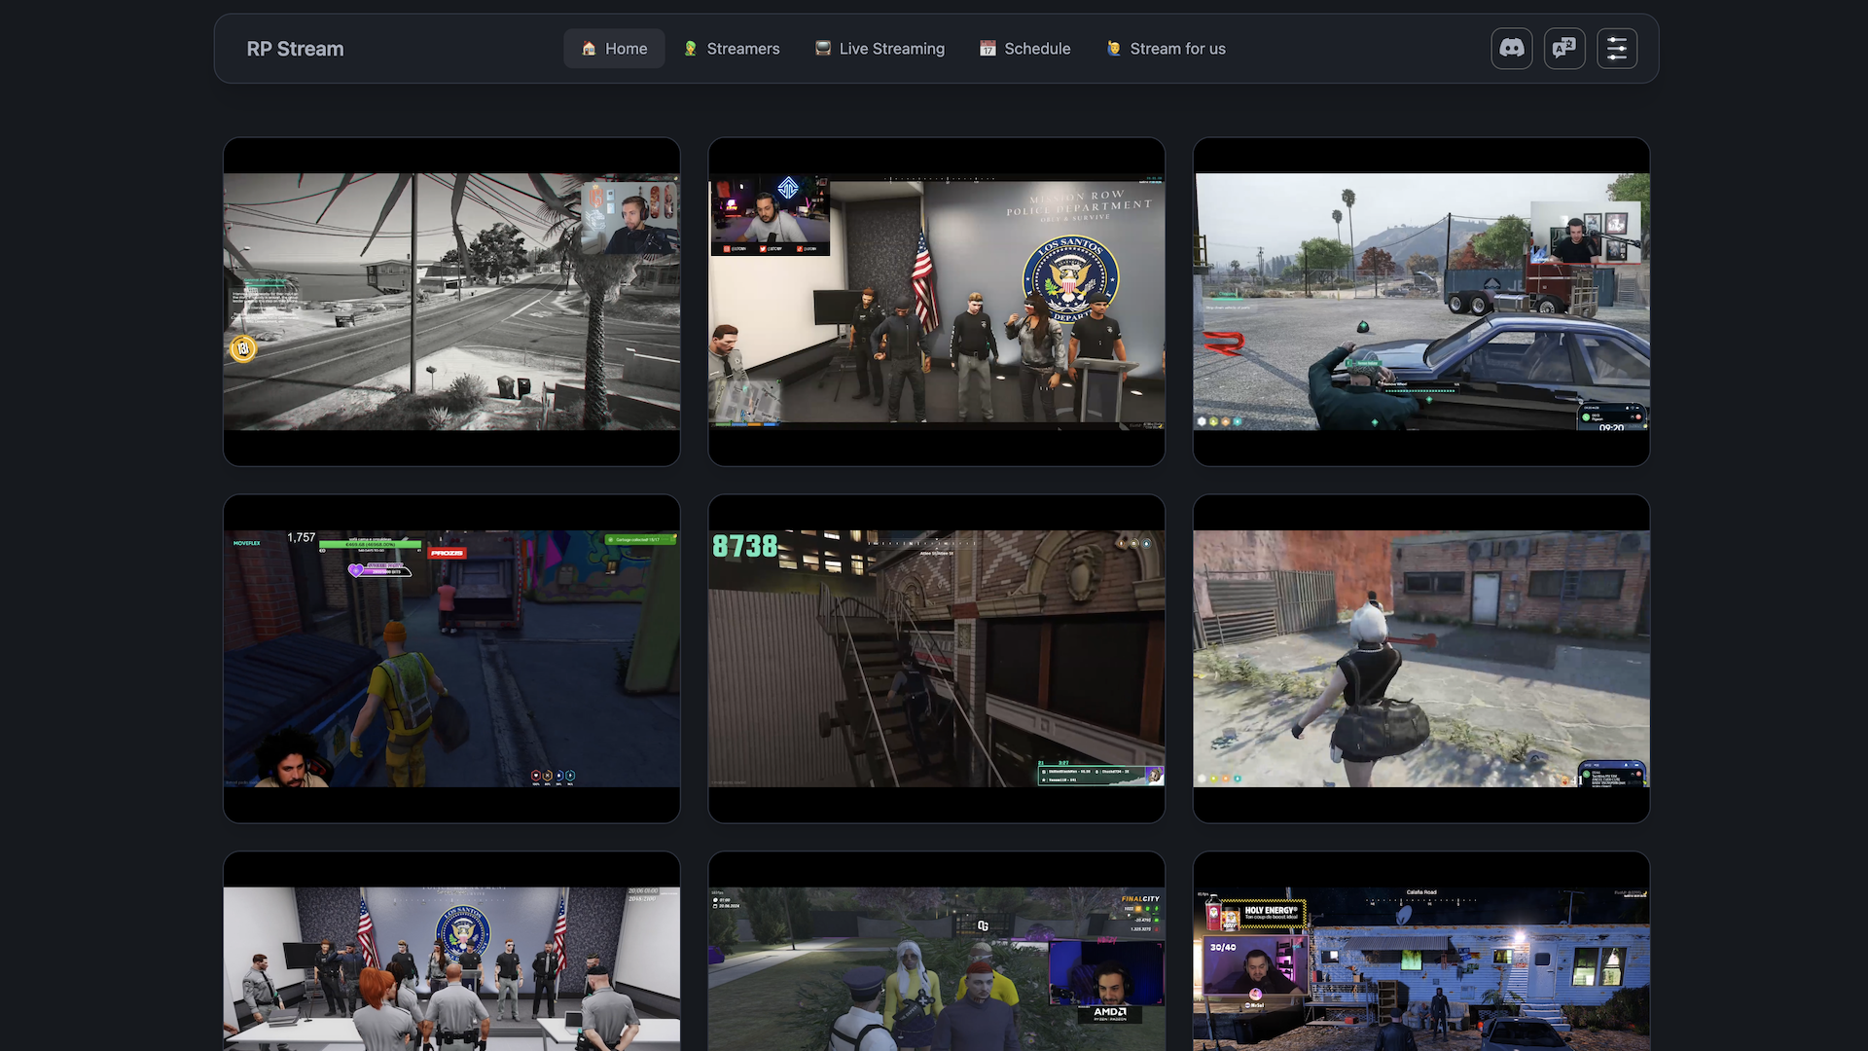Click the icon beside Stream for us
Image resolution: width=1868 pixels, height=1051 pixels.
(1114, 49)
